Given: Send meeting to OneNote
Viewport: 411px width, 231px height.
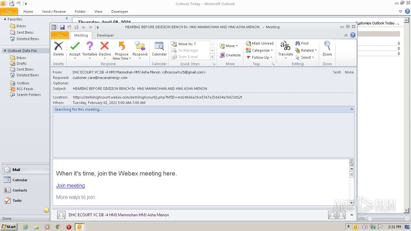Looking at the screenshot, I should [230, 55].
